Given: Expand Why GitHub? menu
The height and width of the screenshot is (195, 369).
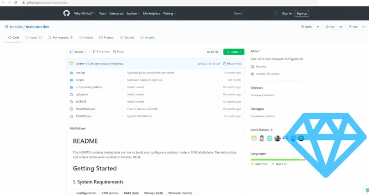Looking at the screenshot, I should click(x=85, y=14).
